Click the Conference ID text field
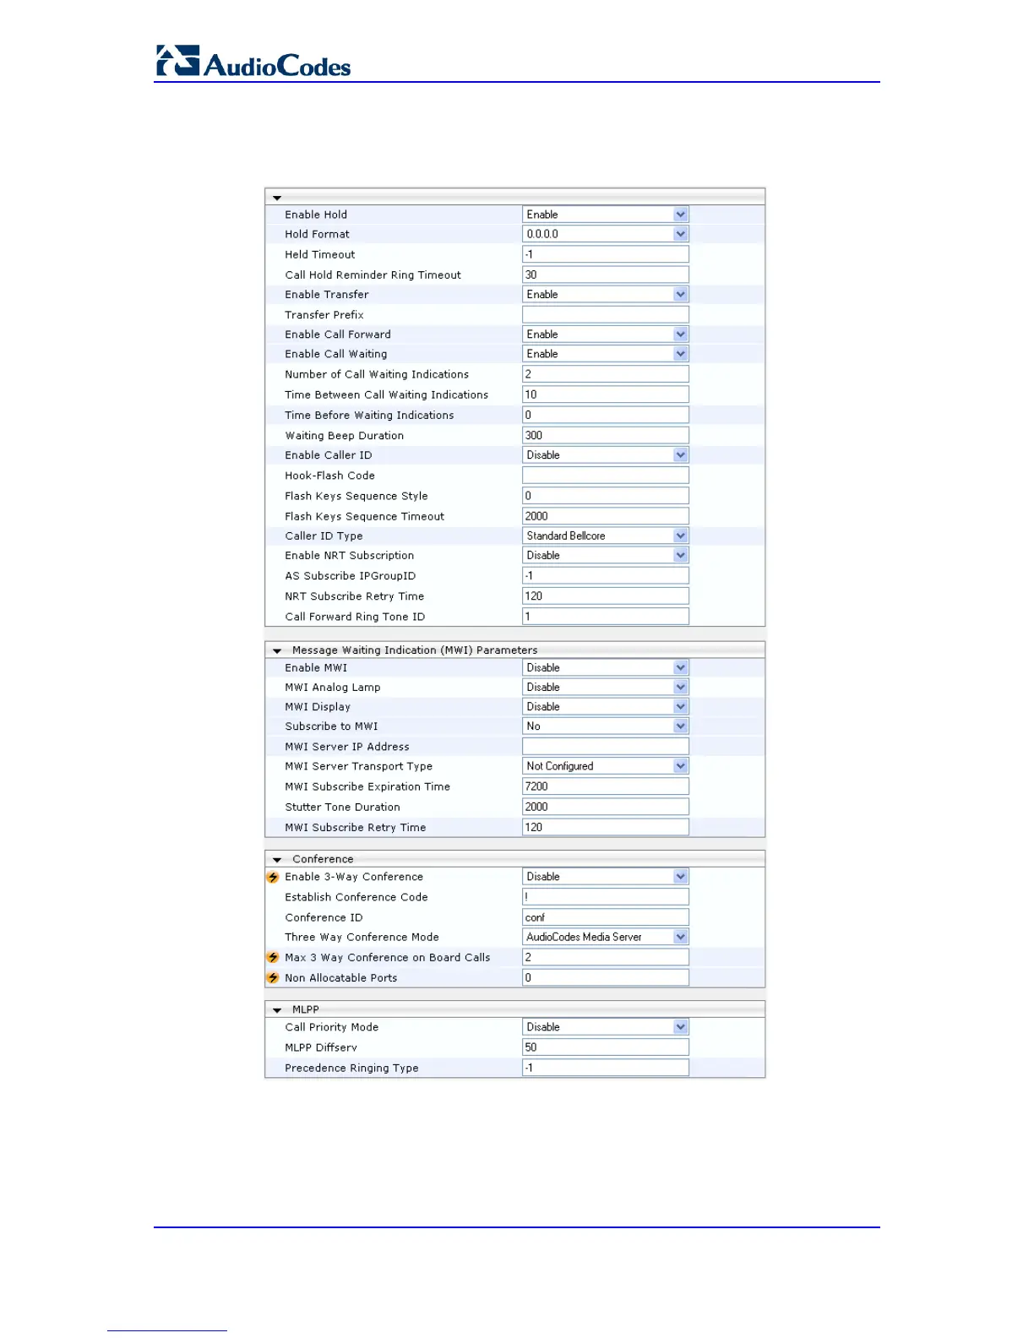1034x1338 pixels. (x=606, y=917)
